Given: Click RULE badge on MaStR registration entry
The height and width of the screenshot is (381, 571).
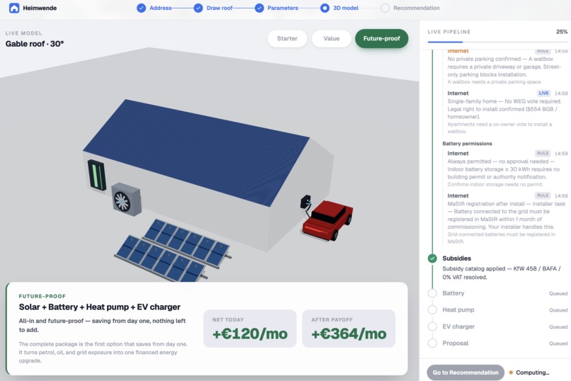Looking at the screenshot, I should 543,195.
